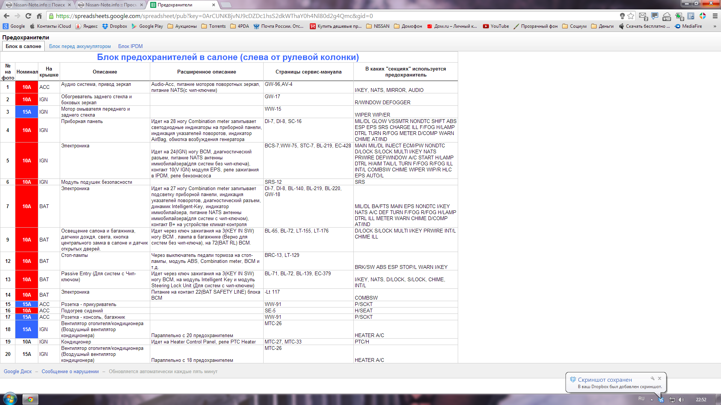Click the 10A red color swatch row 1

tap(27, 87)
